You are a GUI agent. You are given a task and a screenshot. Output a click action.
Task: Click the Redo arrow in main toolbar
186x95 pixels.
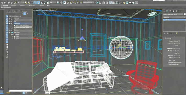[x=5, y=3]
